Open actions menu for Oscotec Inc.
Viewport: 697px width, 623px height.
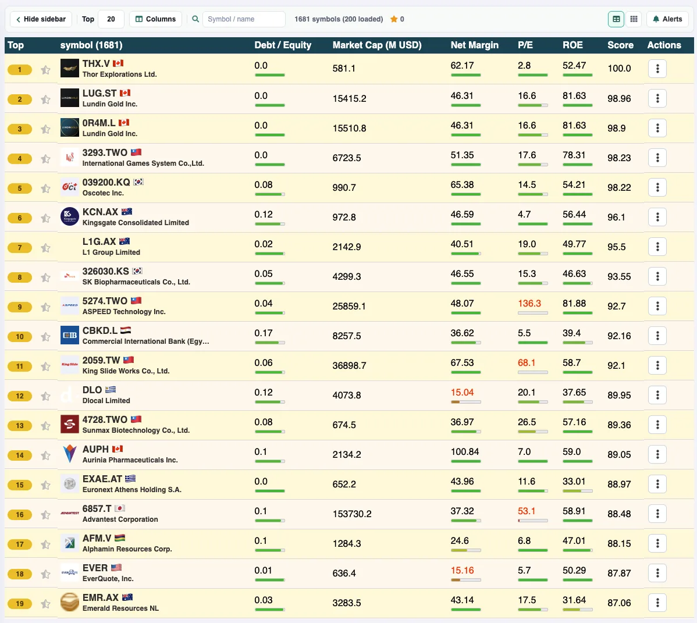click(x=657, y=187)
